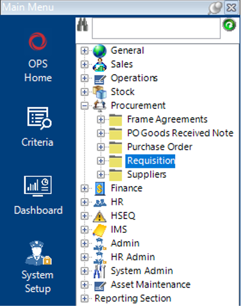This screenshot has height=307, width=241.
Task: Click the Operations notepad icon
Action: point(100,79)
